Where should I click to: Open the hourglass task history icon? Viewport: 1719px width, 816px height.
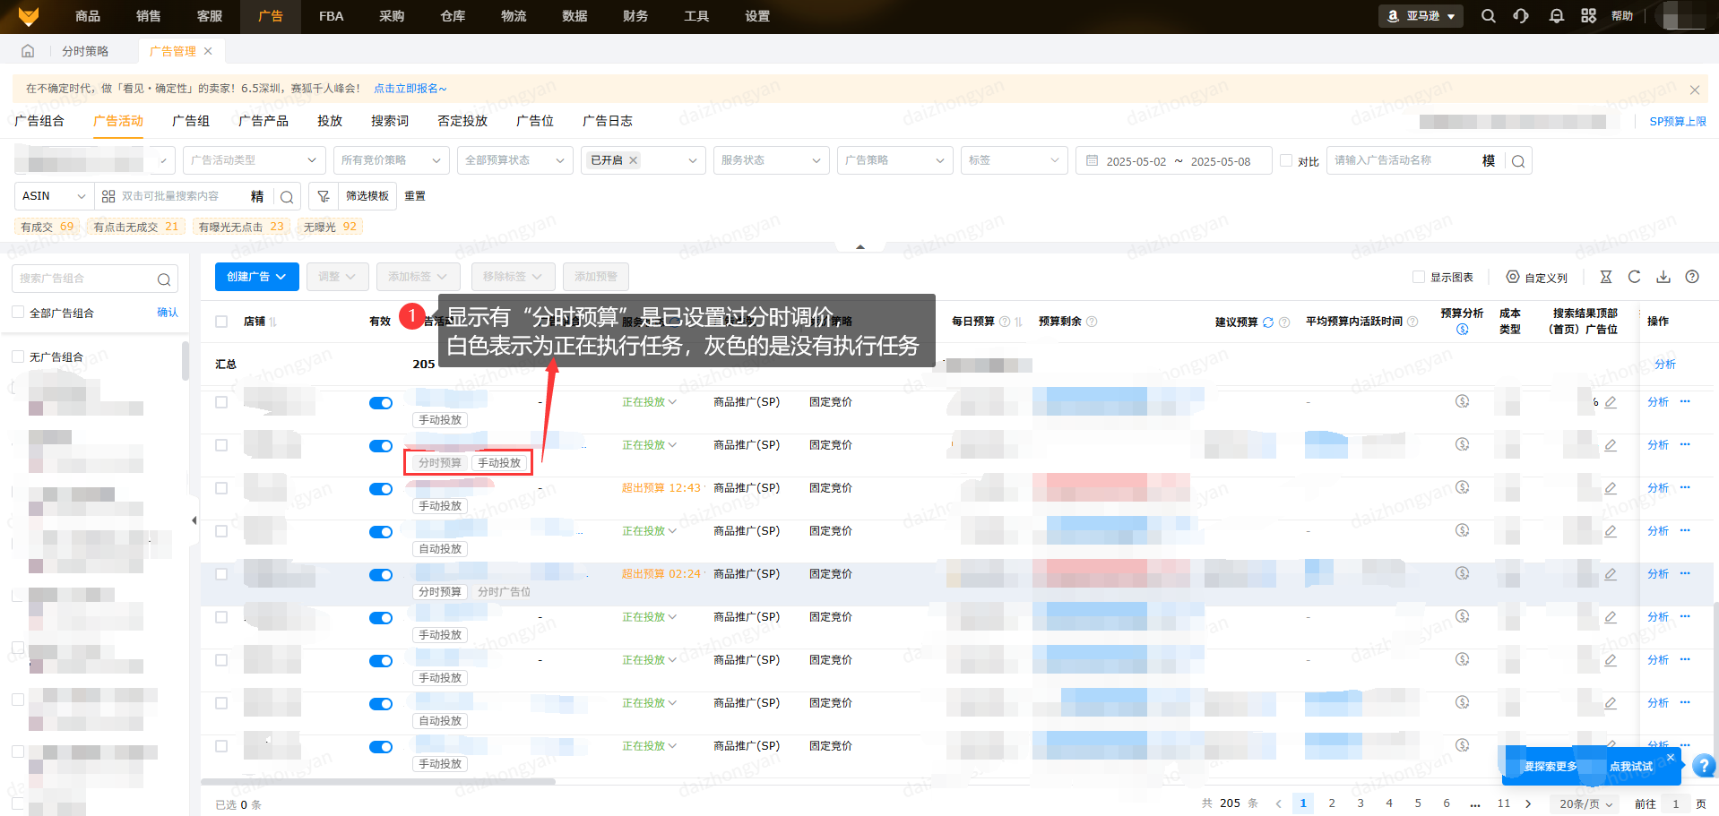pos(1606,277)
